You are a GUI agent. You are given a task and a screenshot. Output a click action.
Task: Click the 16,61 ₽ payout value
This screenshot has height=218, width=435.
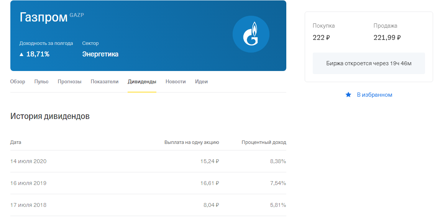[210, 183]
